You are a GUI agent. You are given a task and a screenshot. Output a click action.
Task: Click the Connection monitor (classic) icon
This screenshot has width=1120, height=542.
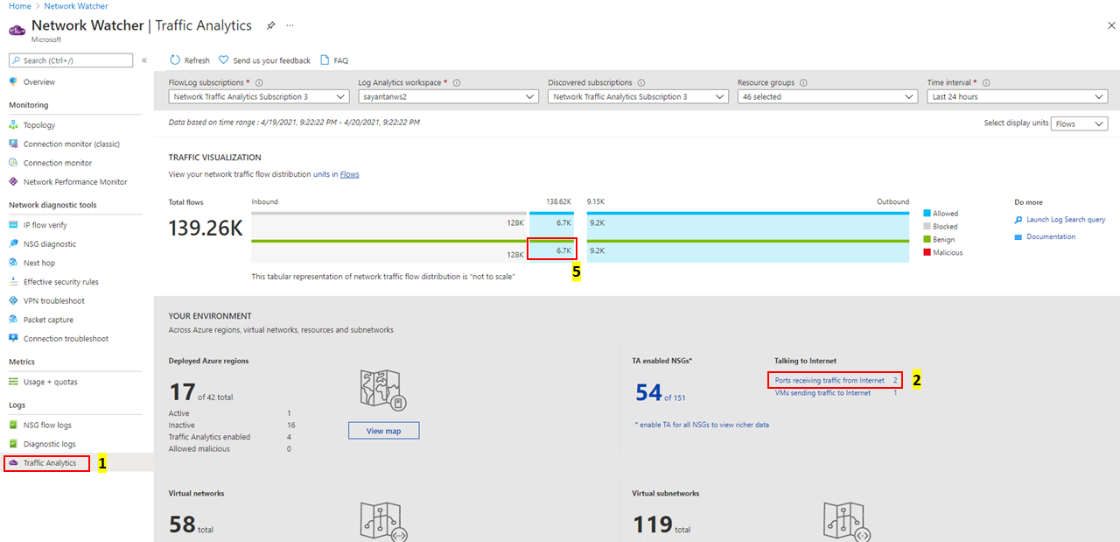pos(13,144)
